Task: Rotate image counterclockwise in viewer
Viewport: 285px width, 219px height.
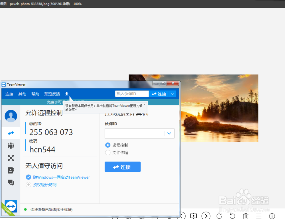Action: click(x=232, y=216)
